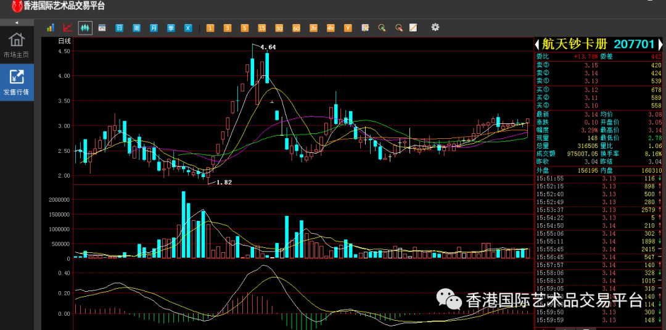Click the 1.82 low price label
Image resolution: width=666 pixels, height=330 pixels.
point(224,182)
